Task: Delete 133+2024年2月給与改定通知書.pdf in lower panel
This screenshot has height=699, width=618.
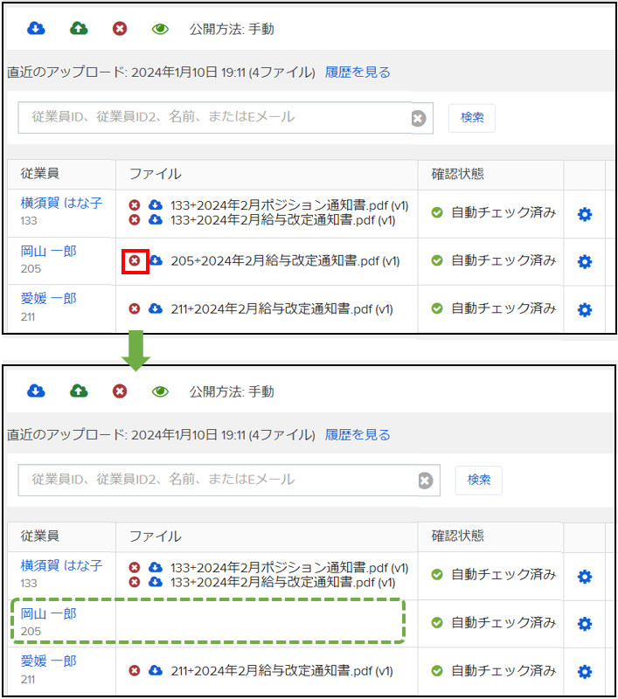Action: point(135,582)
